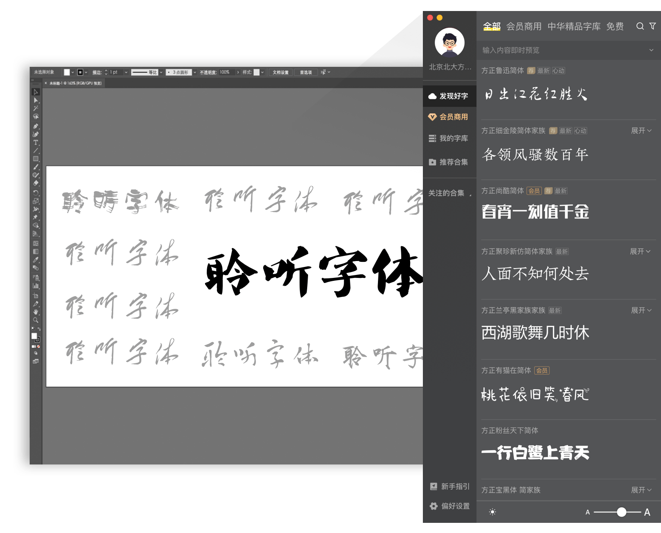Click the opacity 100% field arrow
This screenshot has width=661, height=533.
click(x=238, y=72)
